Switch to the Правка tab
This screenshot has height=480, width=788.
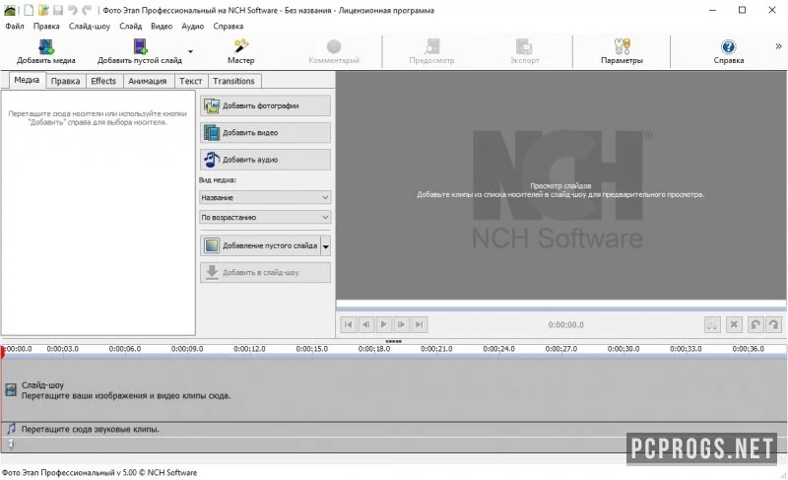(x=65, y=81)
